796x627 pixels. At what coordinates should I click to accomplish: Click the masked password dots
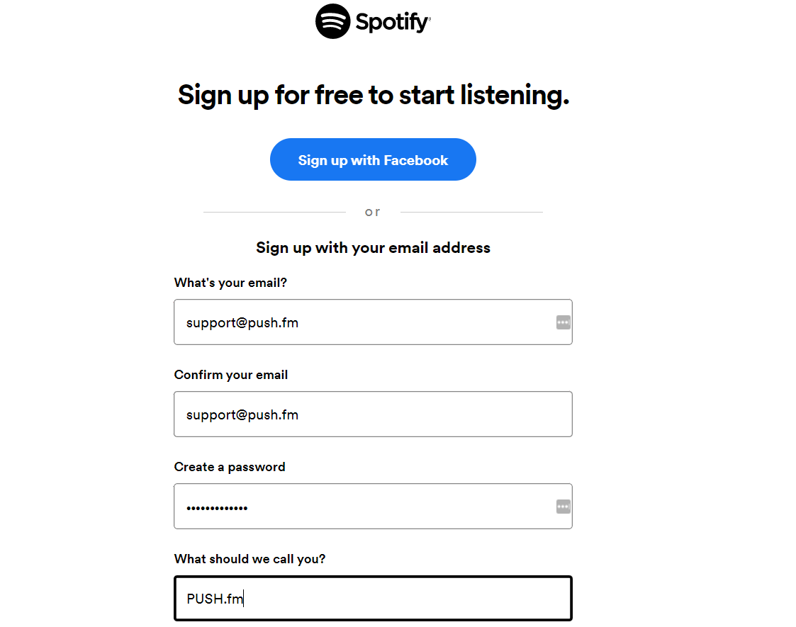(x=217, y=508)
